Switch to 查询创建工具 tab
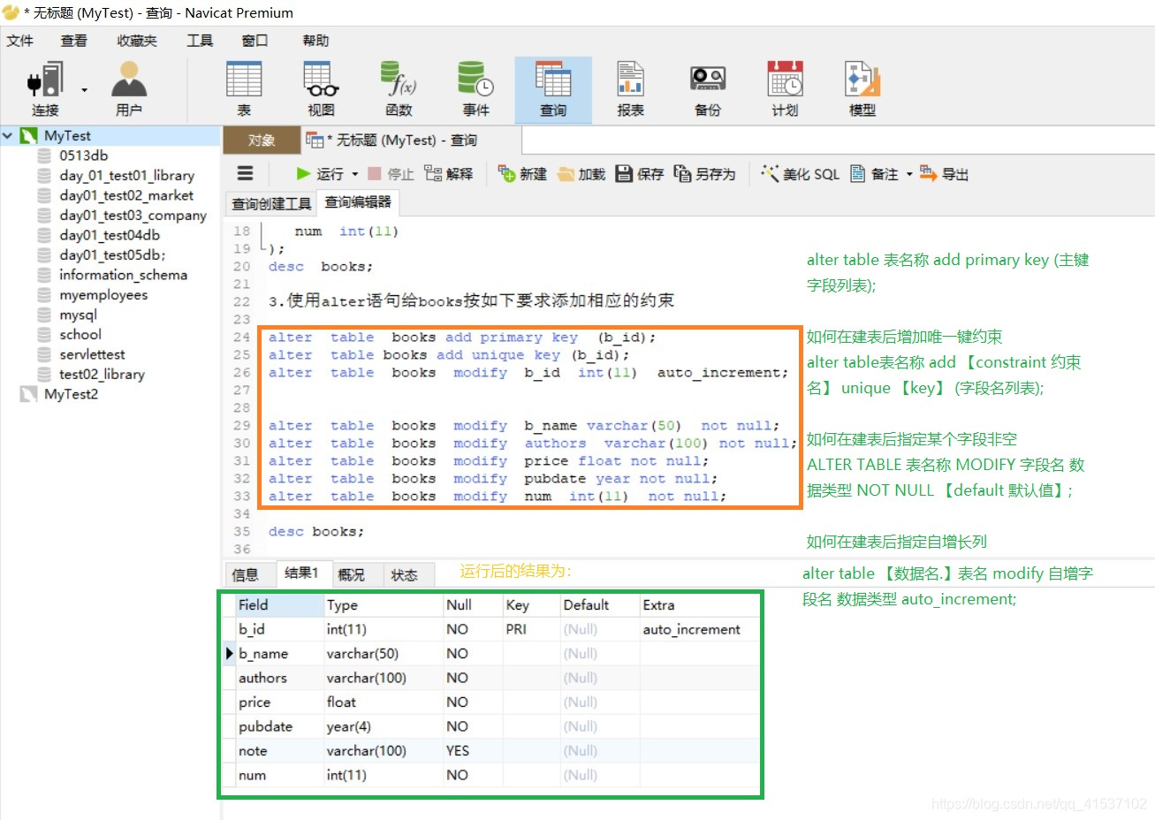 click(x=271, y=204)
